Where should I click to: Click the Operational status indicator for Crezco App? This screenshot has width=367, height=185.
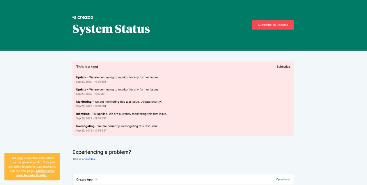point(283,179)
